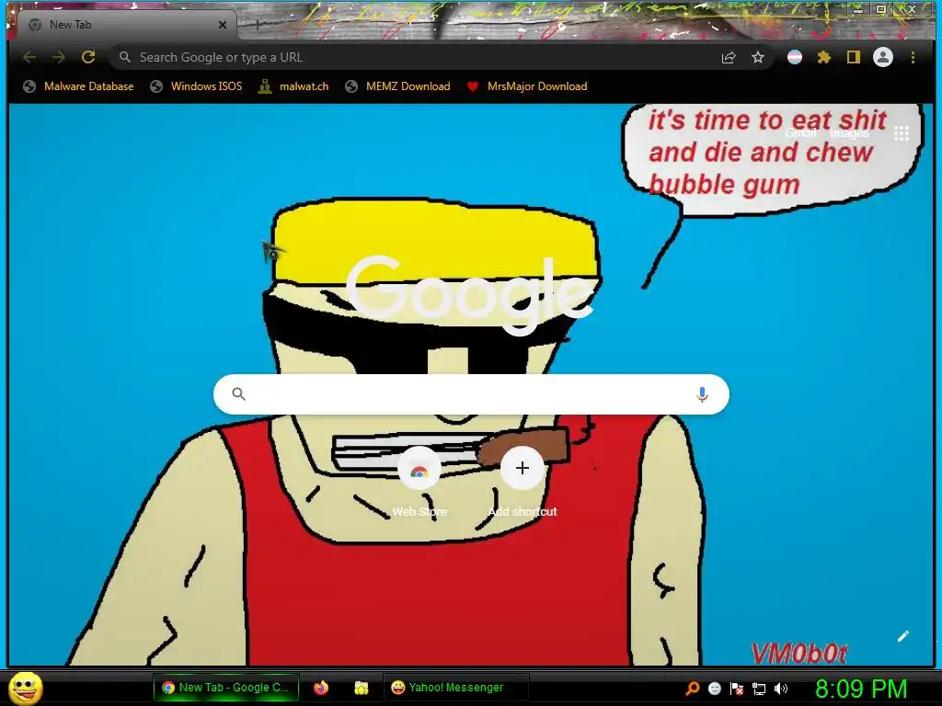Open the network tray icon

click(x=759, y=689)
